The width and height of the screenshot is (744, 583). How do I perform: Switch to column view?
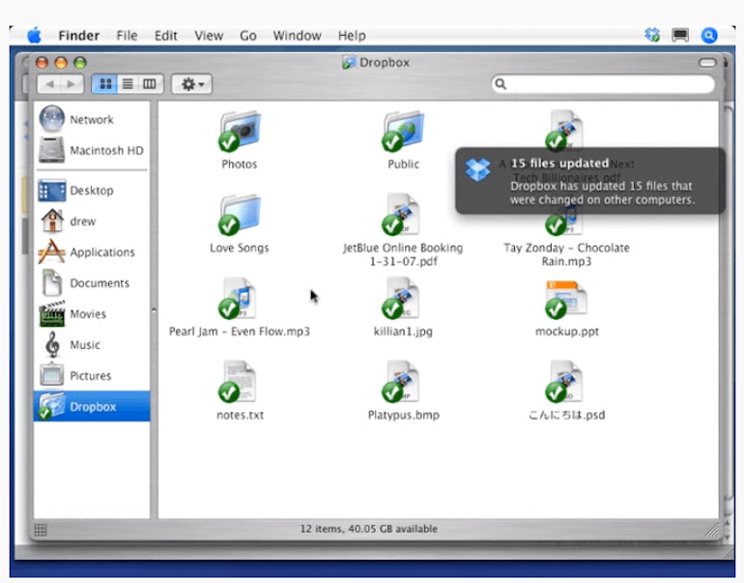tap(150, 84)
